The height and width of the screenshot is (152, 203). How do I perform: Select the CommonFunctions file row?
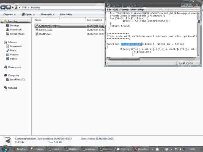pyautogui.click(x=69, y=26)
